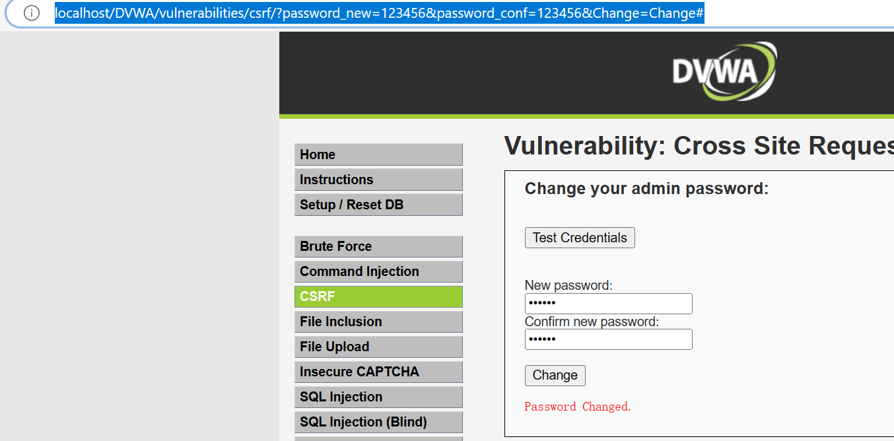Open SQL Injection (Blind) page
This screenshot has width=894, height=441.
tap(378, 422)
